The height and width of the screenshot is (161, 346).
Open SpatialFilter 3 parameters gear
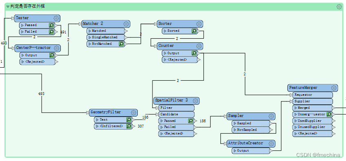point(195,101)
